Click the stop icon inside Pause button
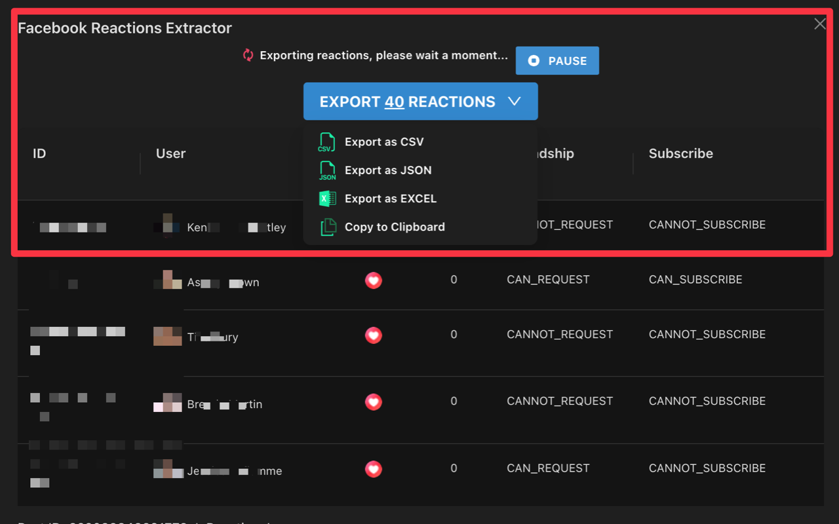 pos(534,61)
